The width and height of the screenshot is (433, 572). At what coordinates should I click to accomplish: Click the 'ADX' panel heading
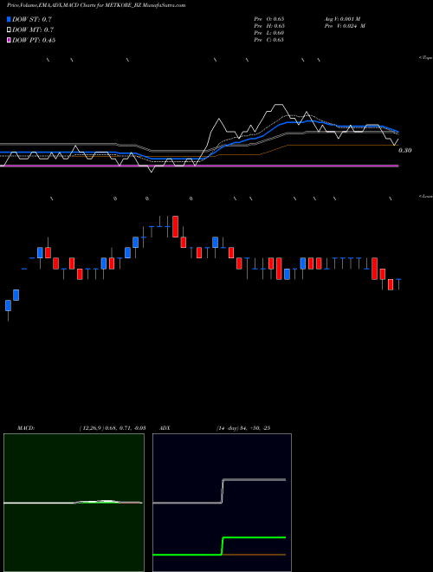coord(165,428)
